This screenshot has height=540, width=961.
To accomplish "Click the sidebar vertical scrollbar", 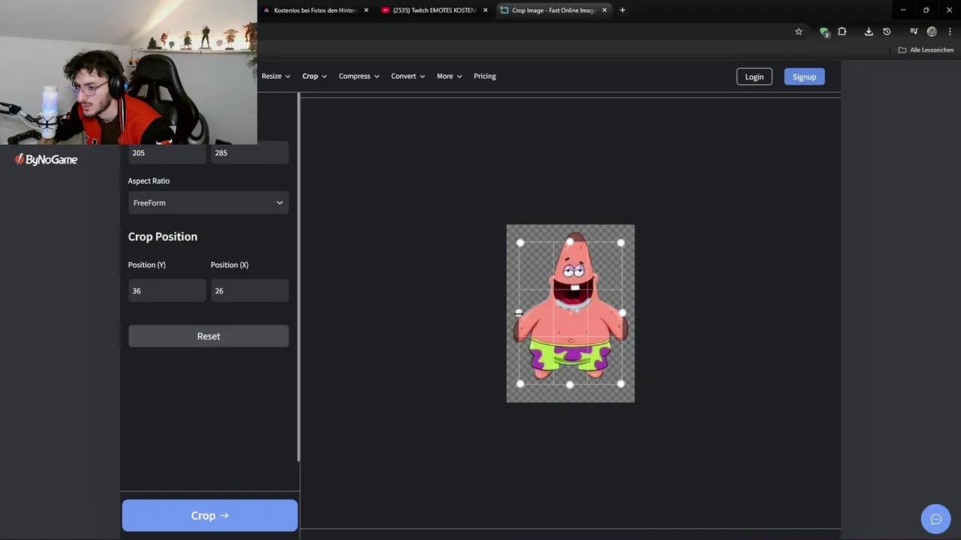I will 299,277.
